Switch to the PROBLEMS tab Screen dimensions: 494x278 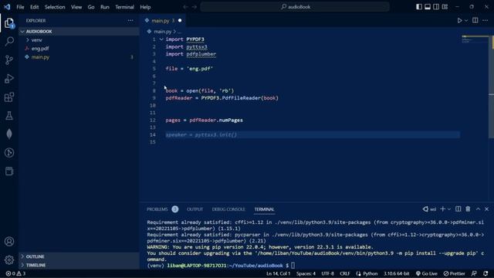[x=162, y=209]
